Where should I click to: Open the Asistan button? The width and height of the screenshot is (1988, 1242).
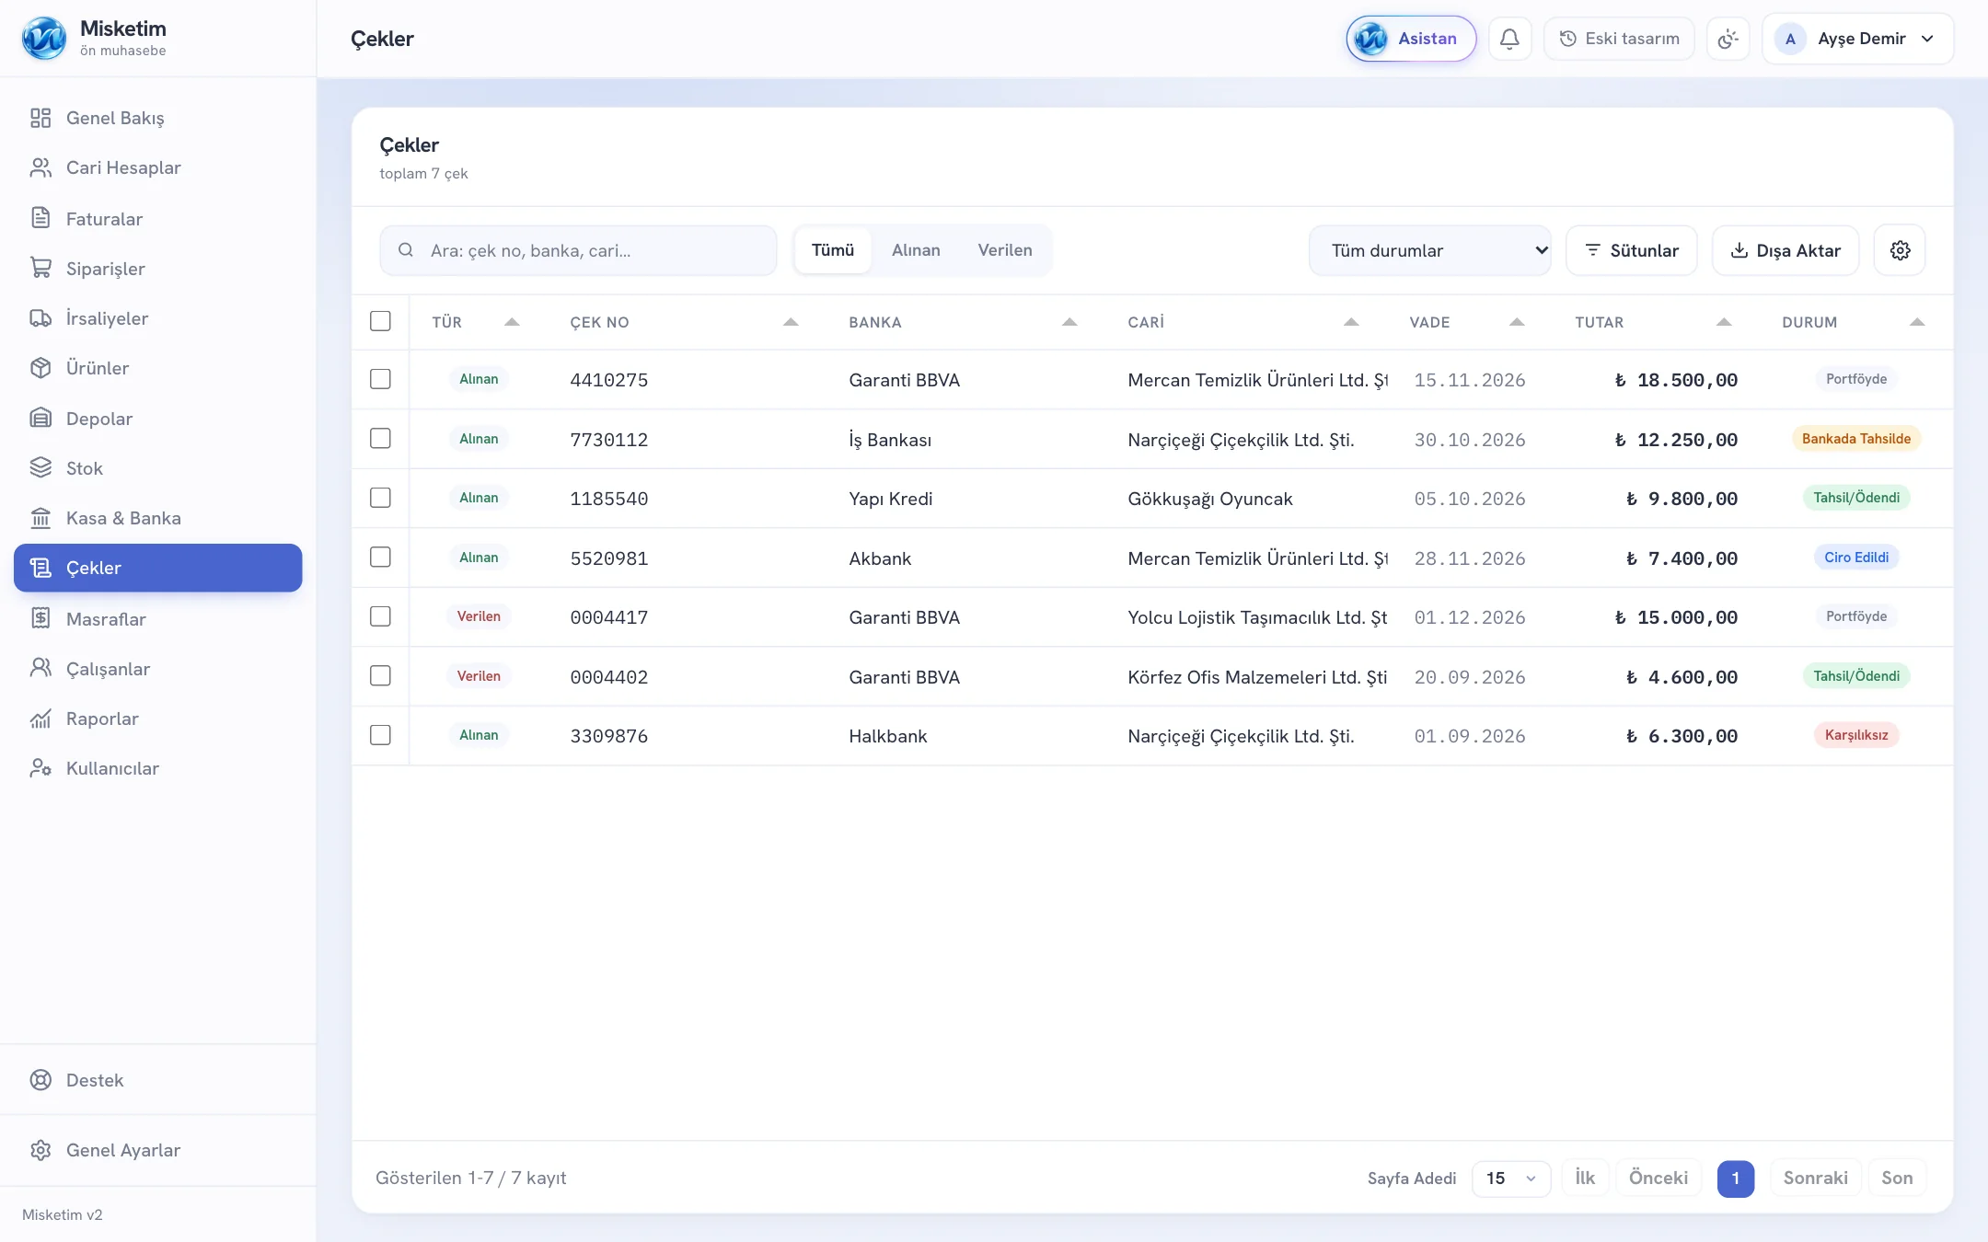pos(1411,39)
